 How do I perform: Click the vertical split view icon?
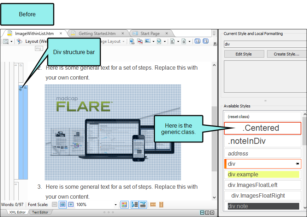pyautogui.click(x=207, y=212)
